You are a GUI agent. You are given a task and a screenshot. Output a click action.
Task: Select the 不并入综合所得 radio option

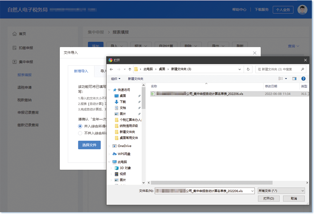pyautogui.click(x=80, y=133)
